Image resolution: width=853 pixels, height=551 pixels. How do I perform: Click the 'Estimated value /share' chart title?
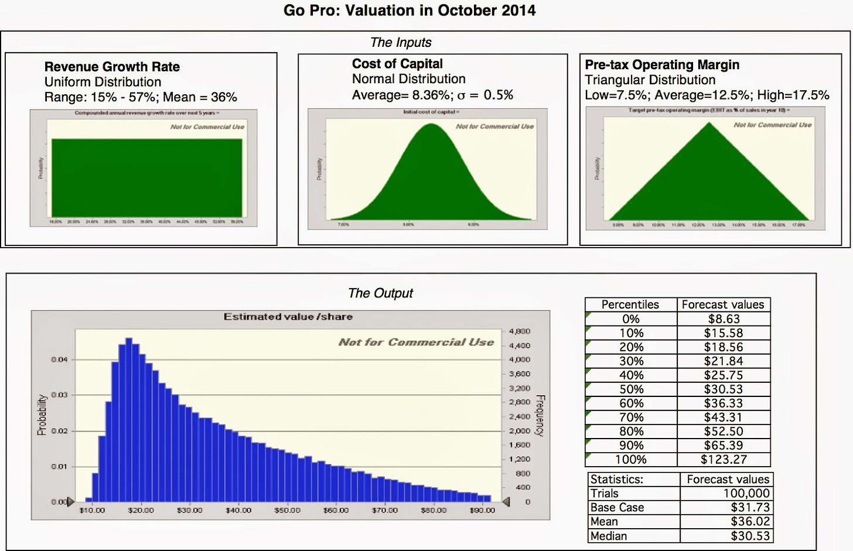tap(288, 317)
